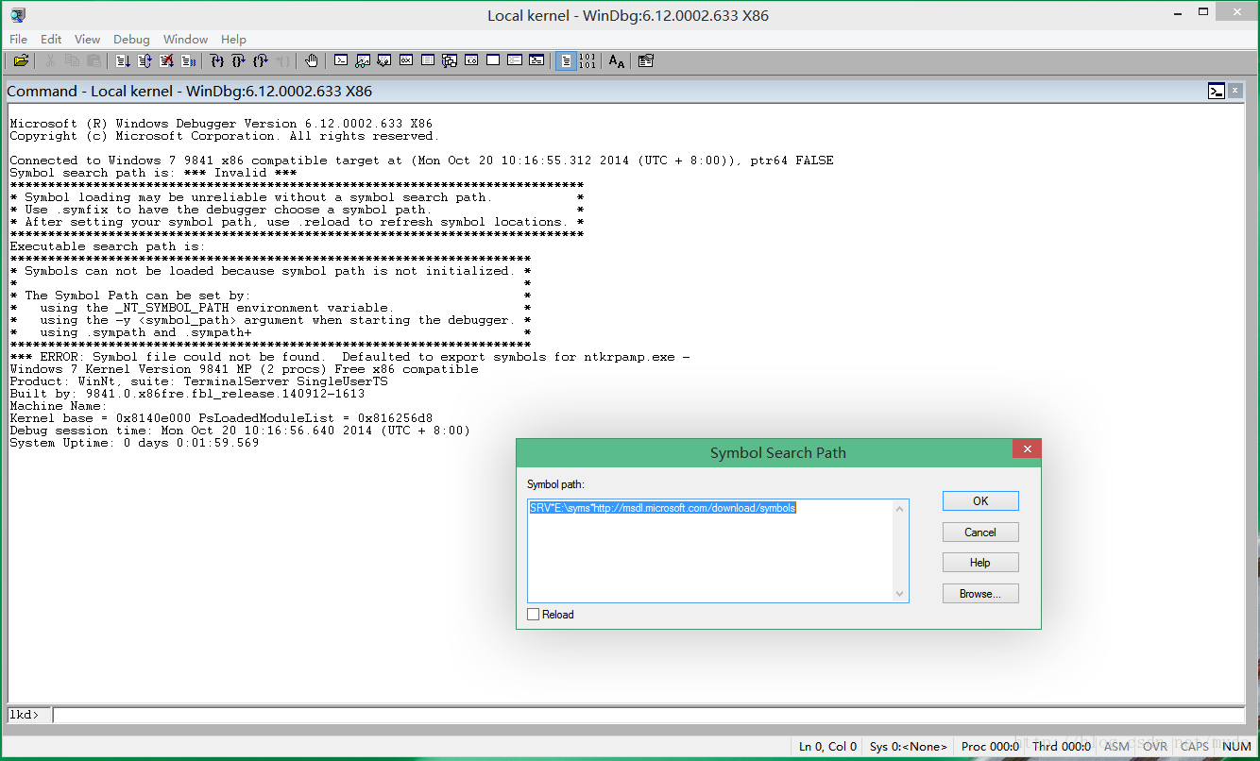
Task: Click the 'Sys 0:<None>' status entry
Action: tap(908, 746)
